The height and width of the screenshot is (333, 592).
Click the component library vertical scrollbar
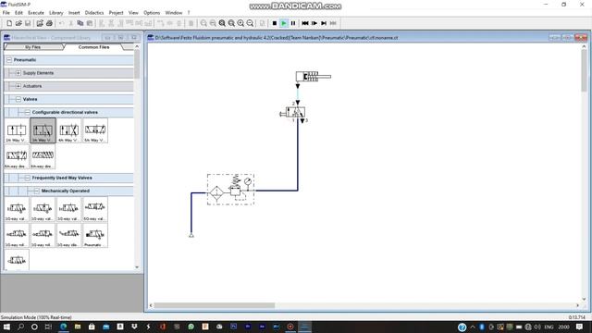click(x=137, y=65)
